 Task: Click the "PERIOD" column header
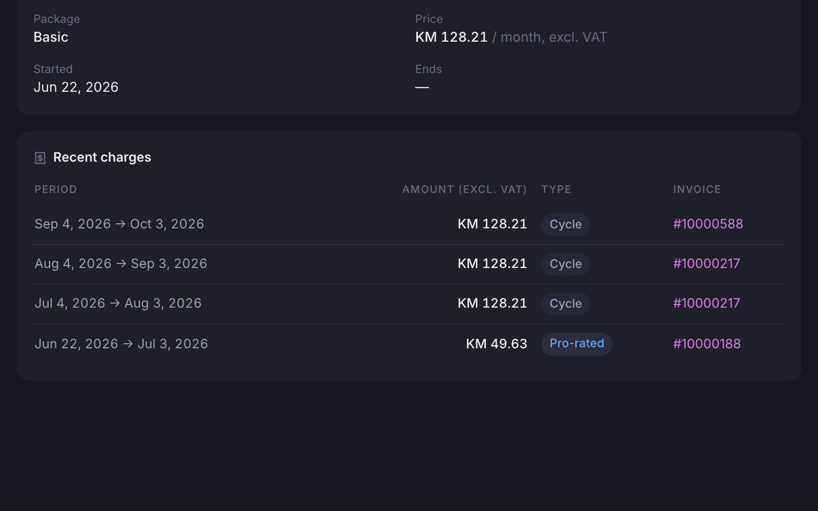pyautogui.click(x=56, y=189)
